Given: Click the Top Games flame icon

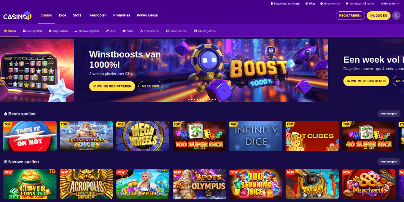Looking at the screenshot, I should tap(50, 31).
